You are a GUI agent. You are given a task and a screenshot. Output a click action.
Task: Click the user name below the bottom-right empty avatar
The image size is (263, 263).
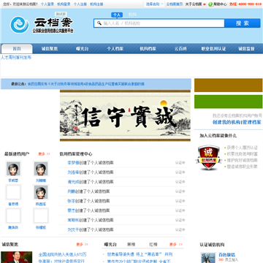[x=41, y=227]
